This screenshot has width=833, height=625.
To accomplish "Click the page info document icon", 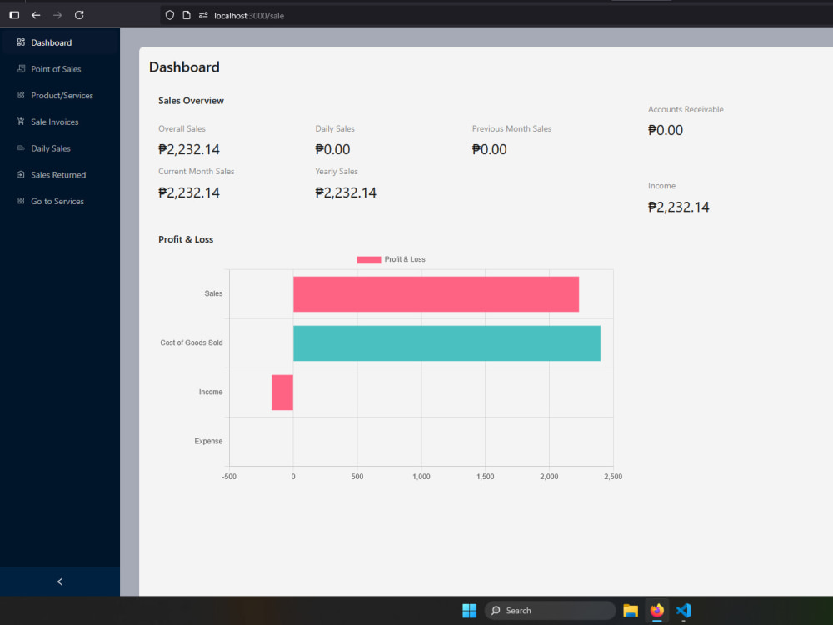I will tap(187, 15).
